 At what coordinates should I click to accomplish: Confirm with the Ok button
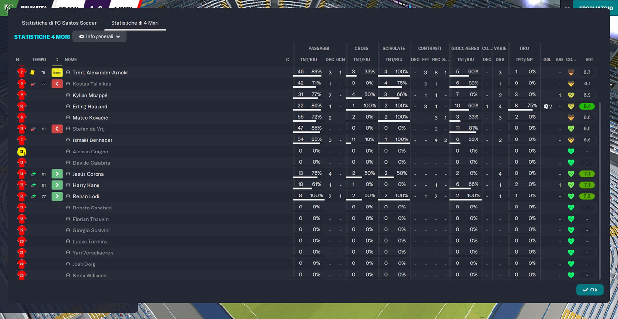(x=590, y=290)
